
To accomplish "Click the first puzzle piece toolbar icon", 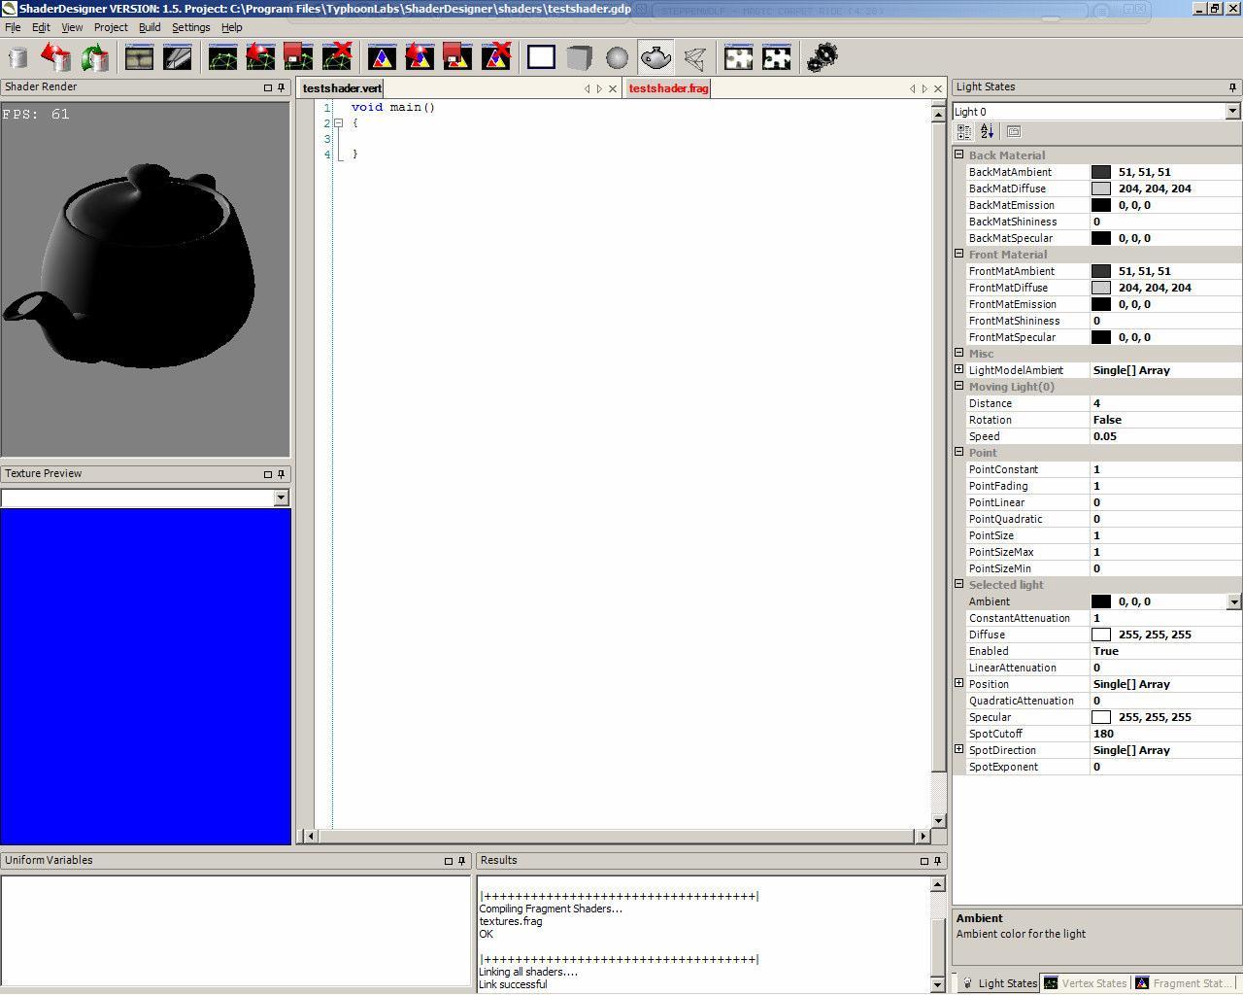I will click(739, 57).
